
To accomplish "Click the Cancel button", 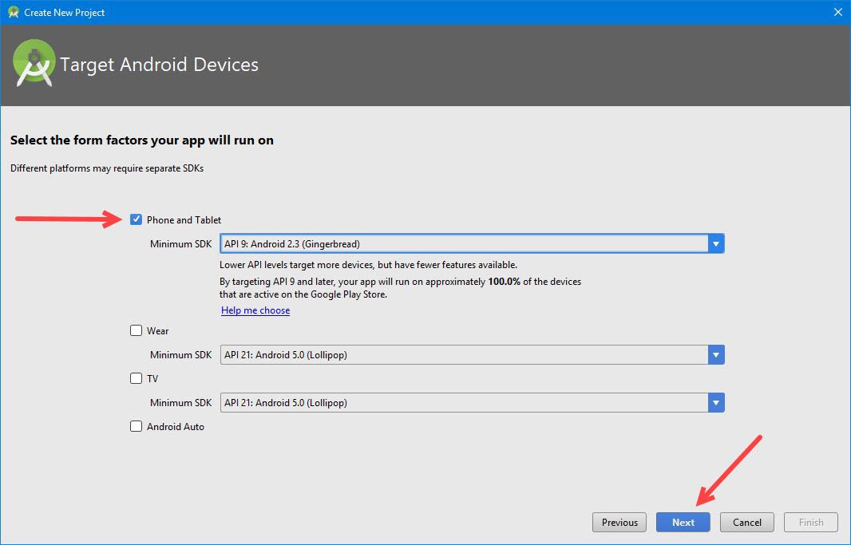I will 746,522.
